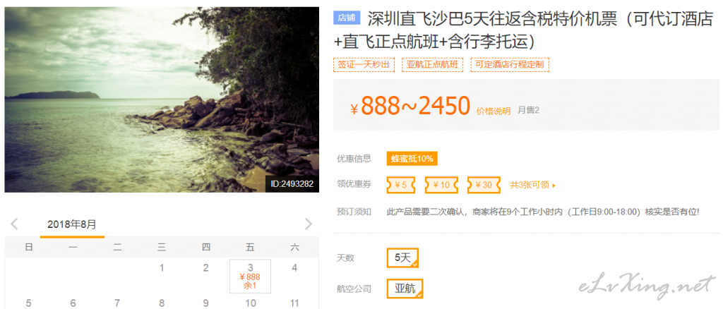723x309 pixels.
Task: Select the 5天 duration option
Action: (402, 258)
